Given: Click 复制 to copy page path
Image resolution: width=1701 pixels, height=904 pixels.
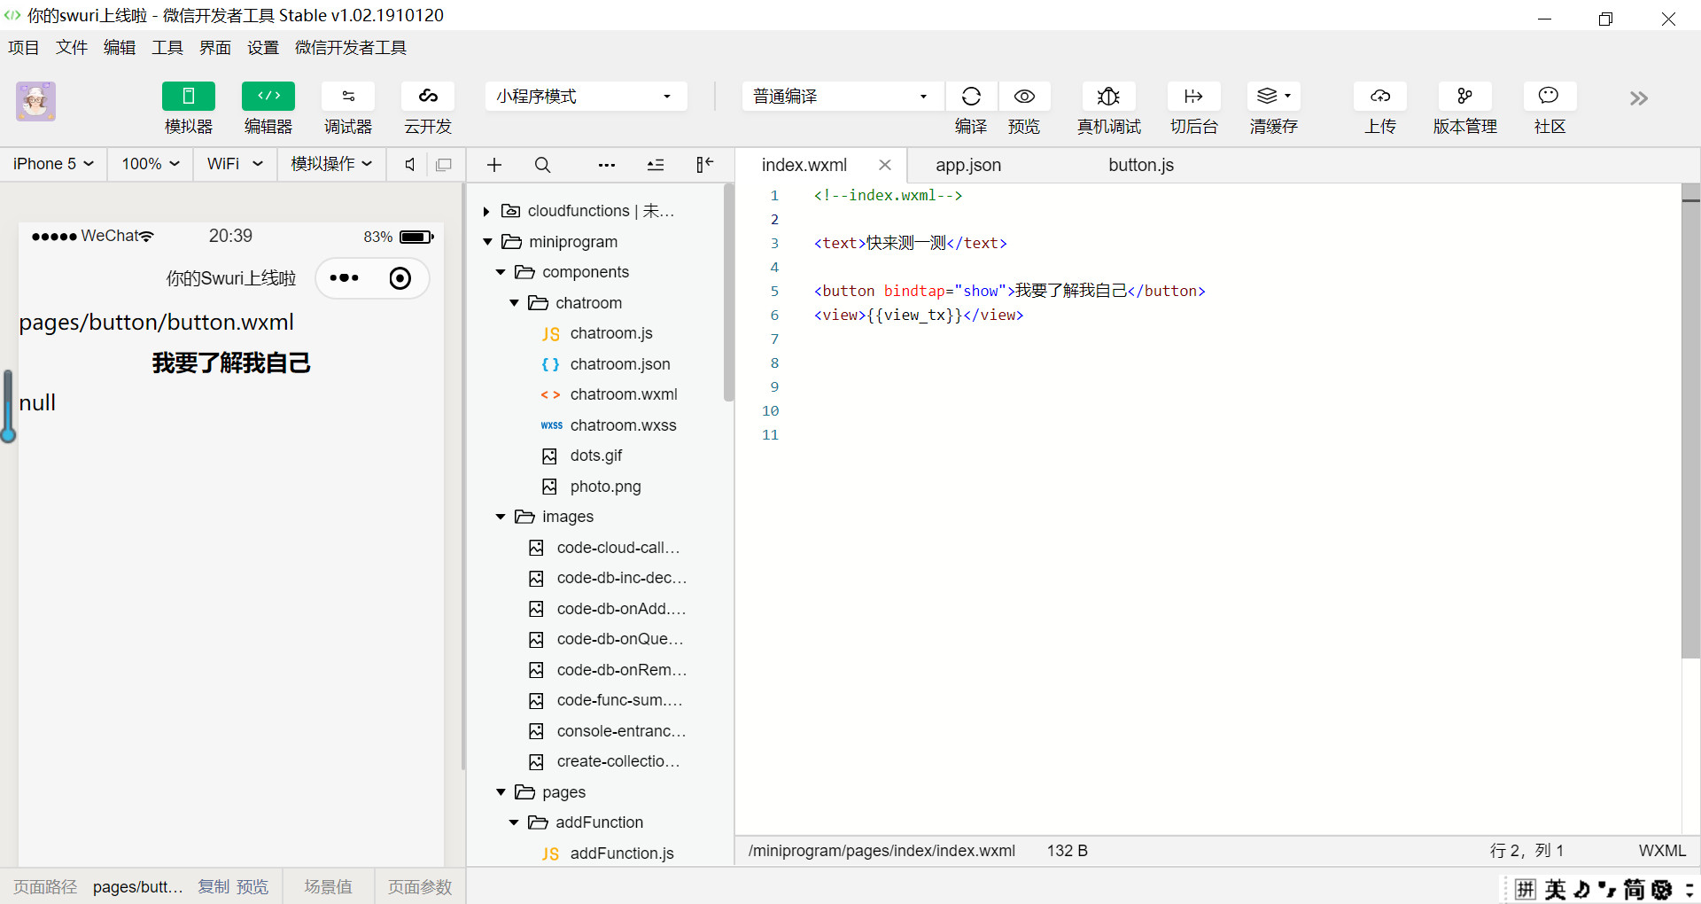Looking at the screenshot, I should (x=213, y=887).
